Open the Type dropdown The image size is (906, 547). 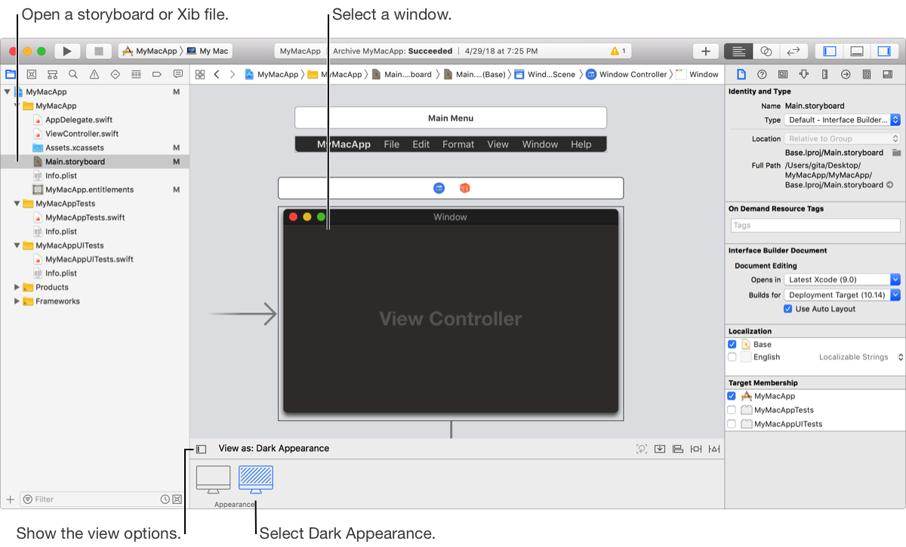(x=843, y=120)
